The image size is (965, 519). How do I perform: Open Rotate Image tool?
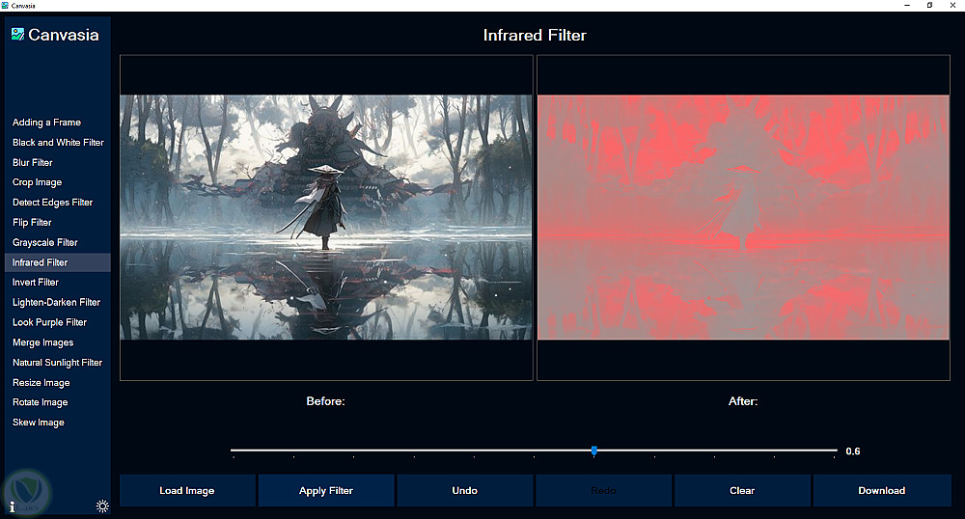(x=40, y=402)
